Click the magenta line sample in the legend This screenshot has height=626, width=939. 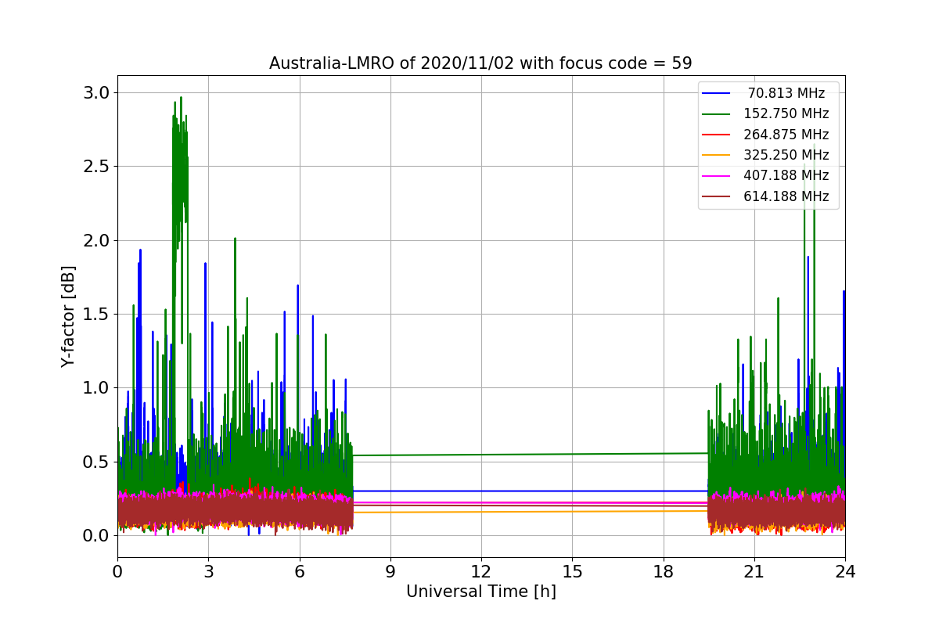click(x=717, y=175)
